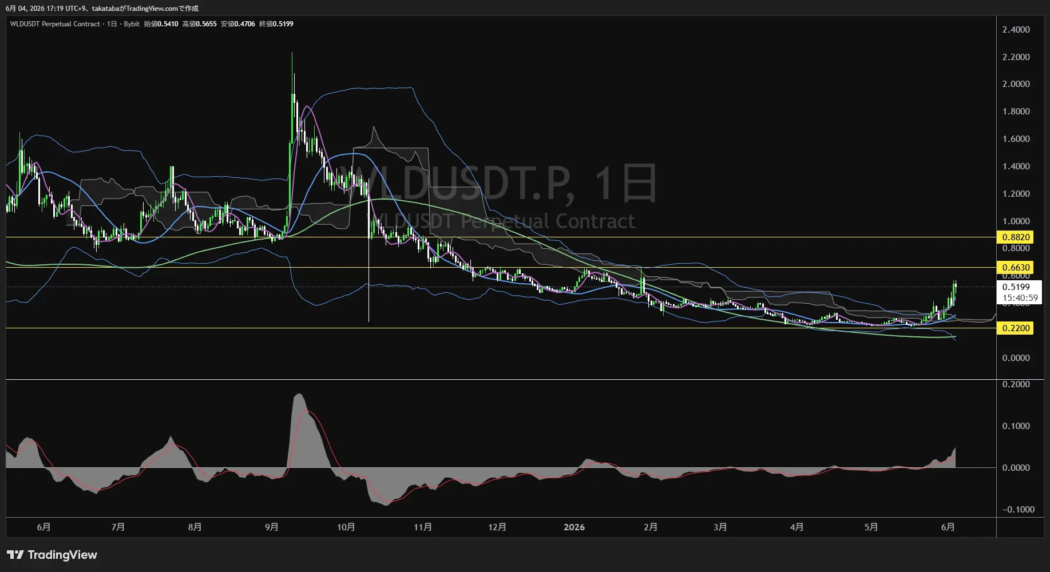This screenshot has width=1050, height=572.
Task: Click the 2月 label on time axis
Action: pos(651,527)
